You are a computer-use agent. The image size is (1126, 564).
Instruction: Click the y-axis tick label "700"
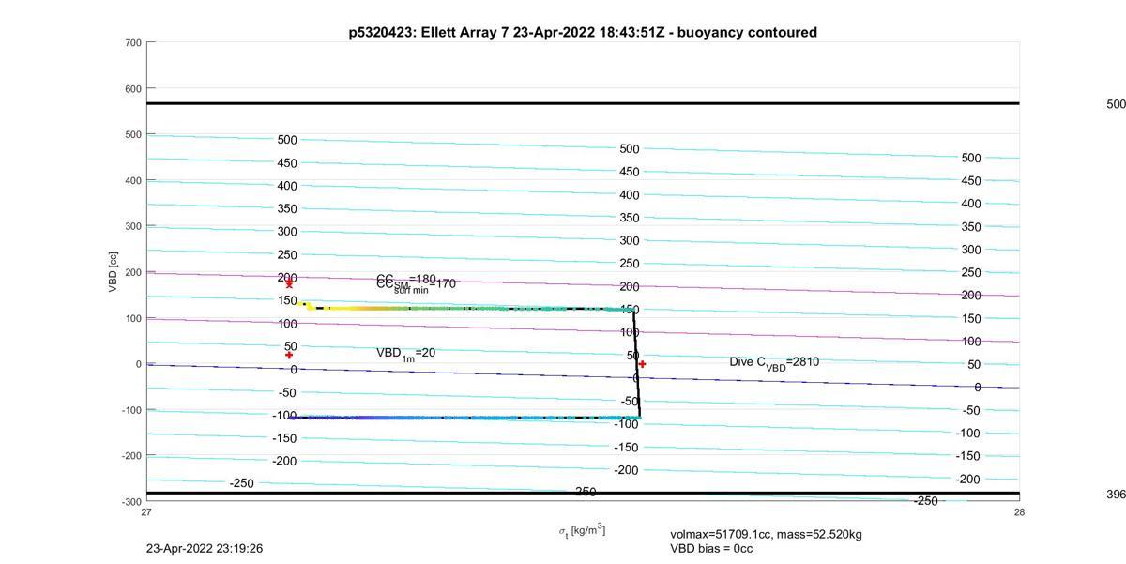[132, 43]
